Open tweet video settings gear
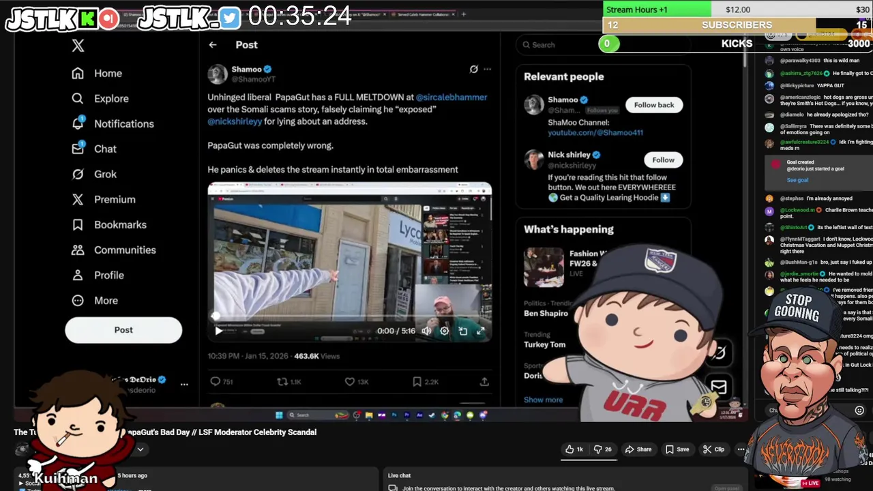The width and height of the screenshot is (873, 491). click(444, 331)
